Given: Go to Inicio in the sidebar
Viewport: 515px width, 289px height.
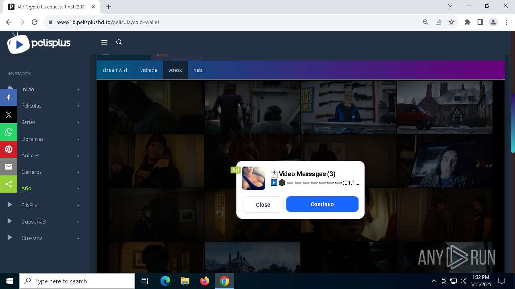Looking at the screenshot, I should (28, 89).
